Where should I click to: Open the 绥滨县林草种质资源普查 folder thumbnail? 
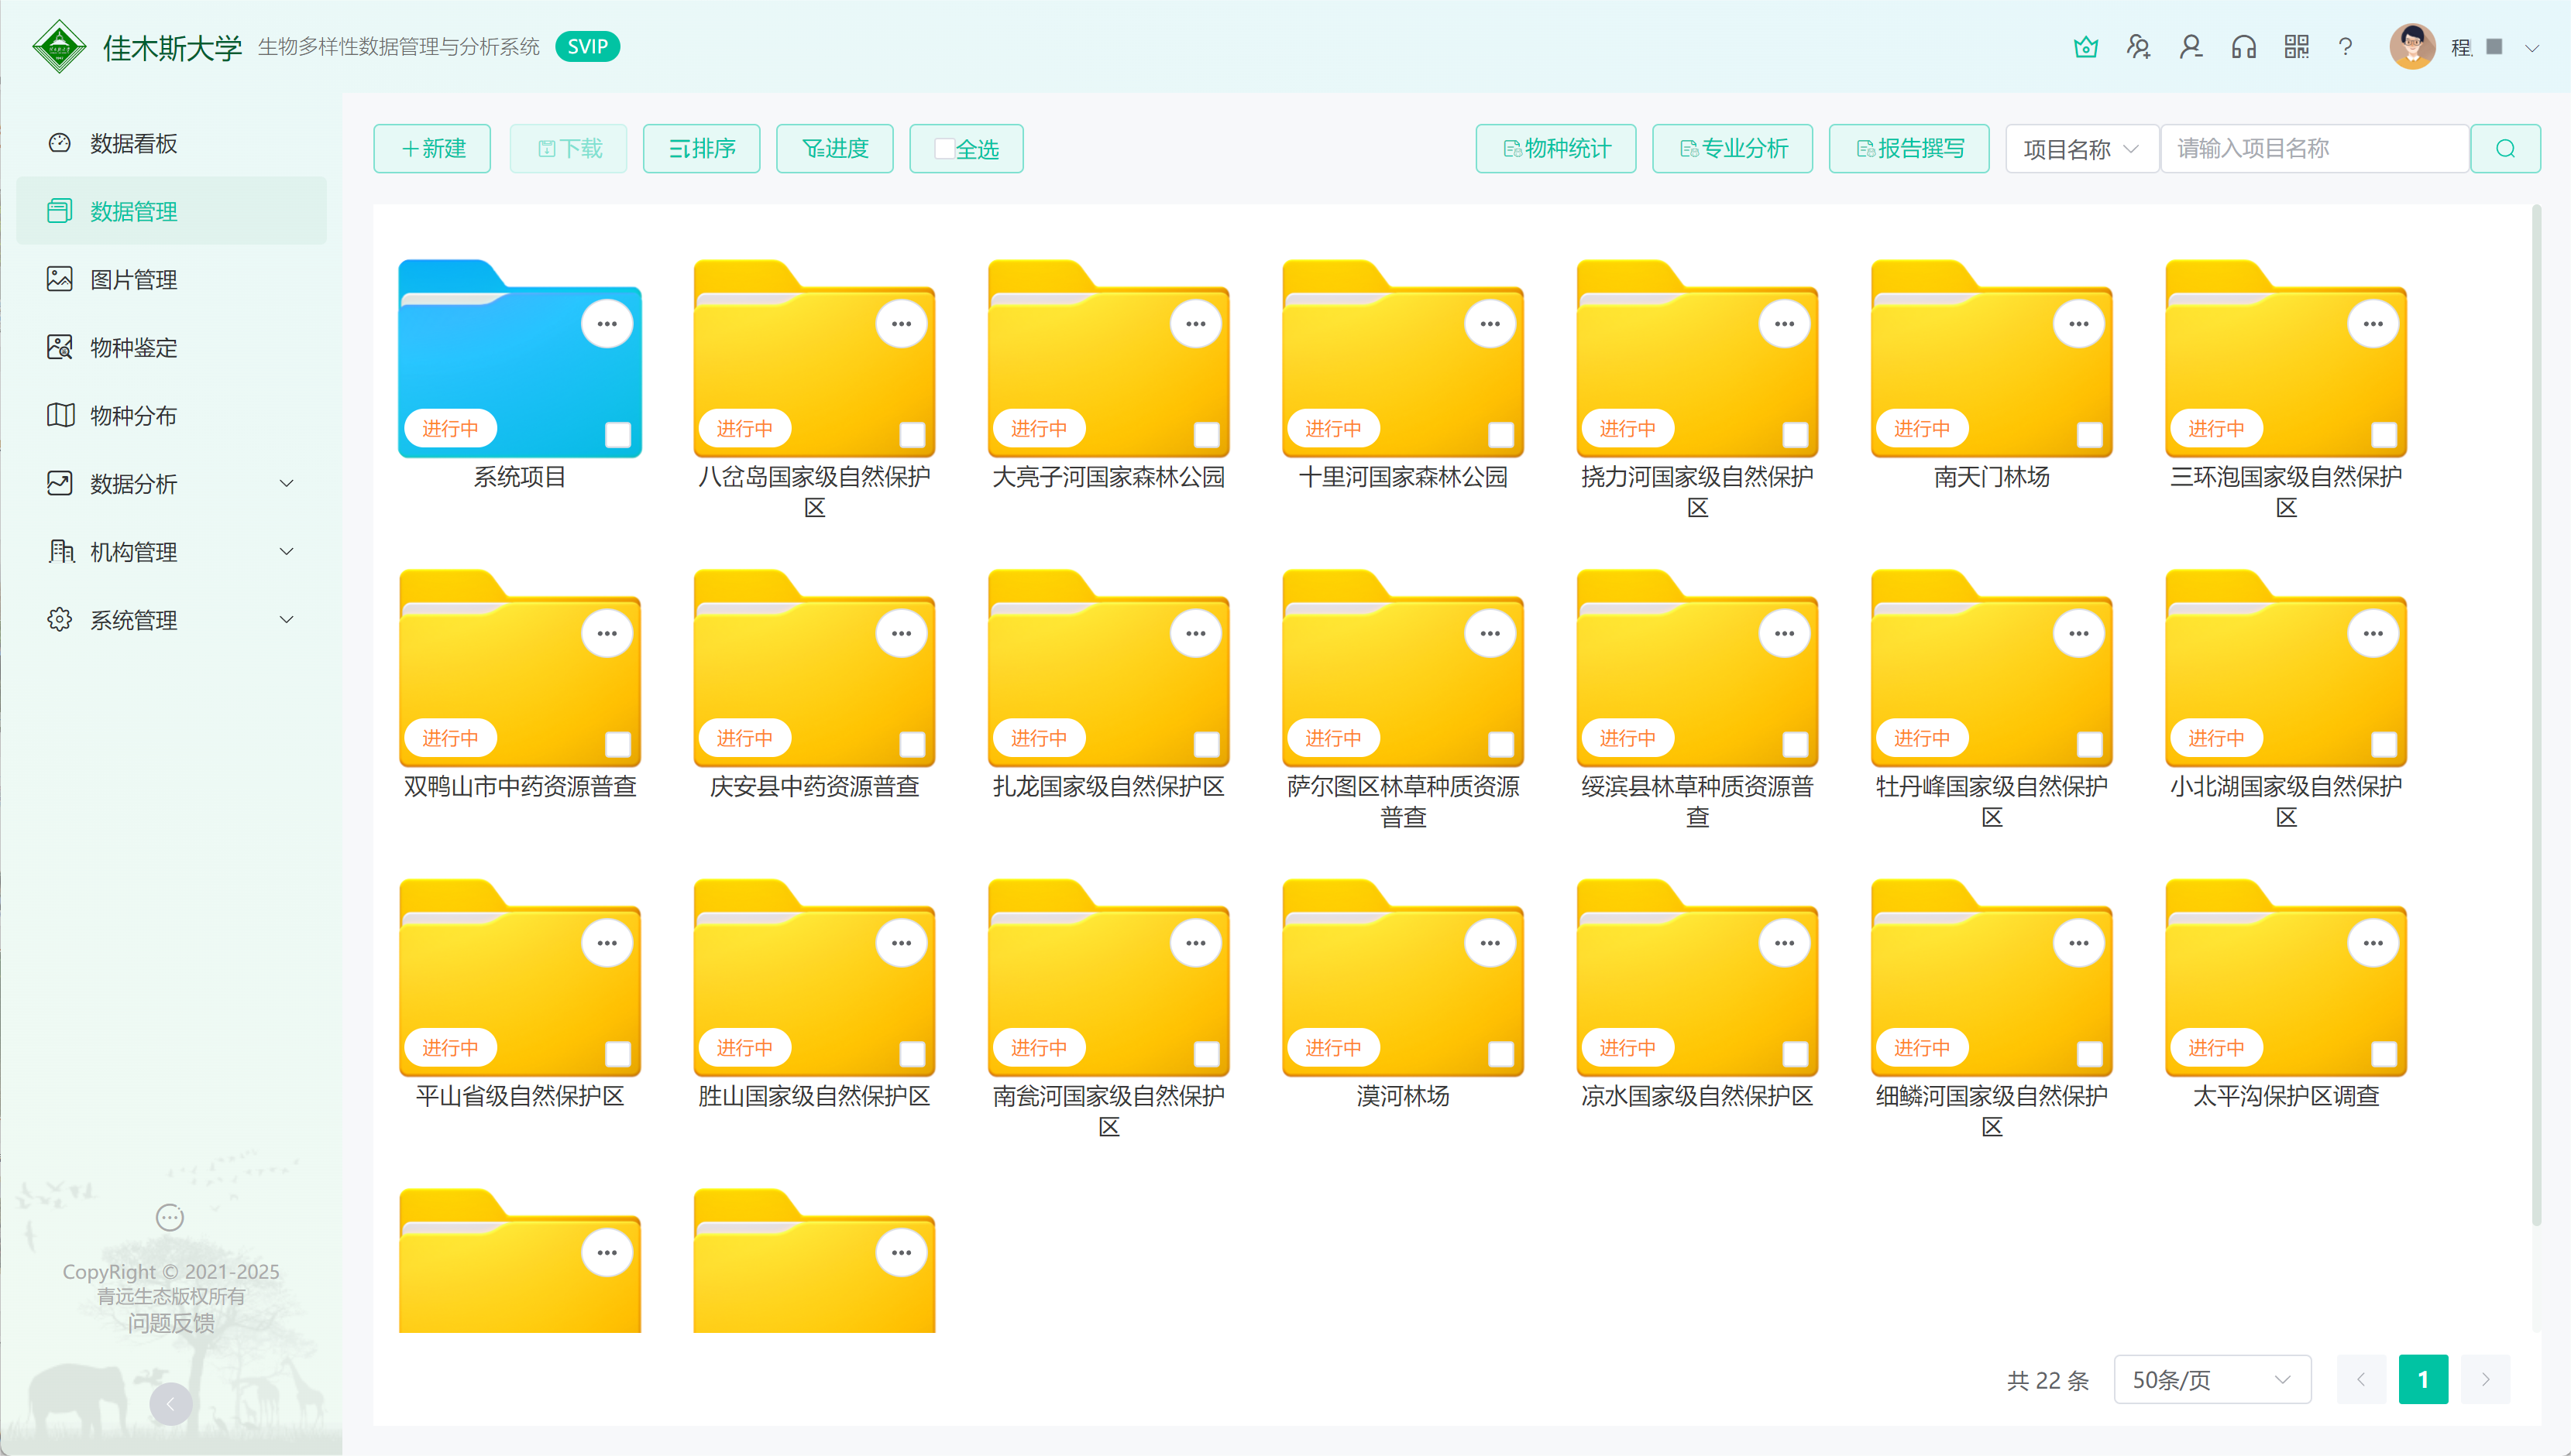point(1697,668)
